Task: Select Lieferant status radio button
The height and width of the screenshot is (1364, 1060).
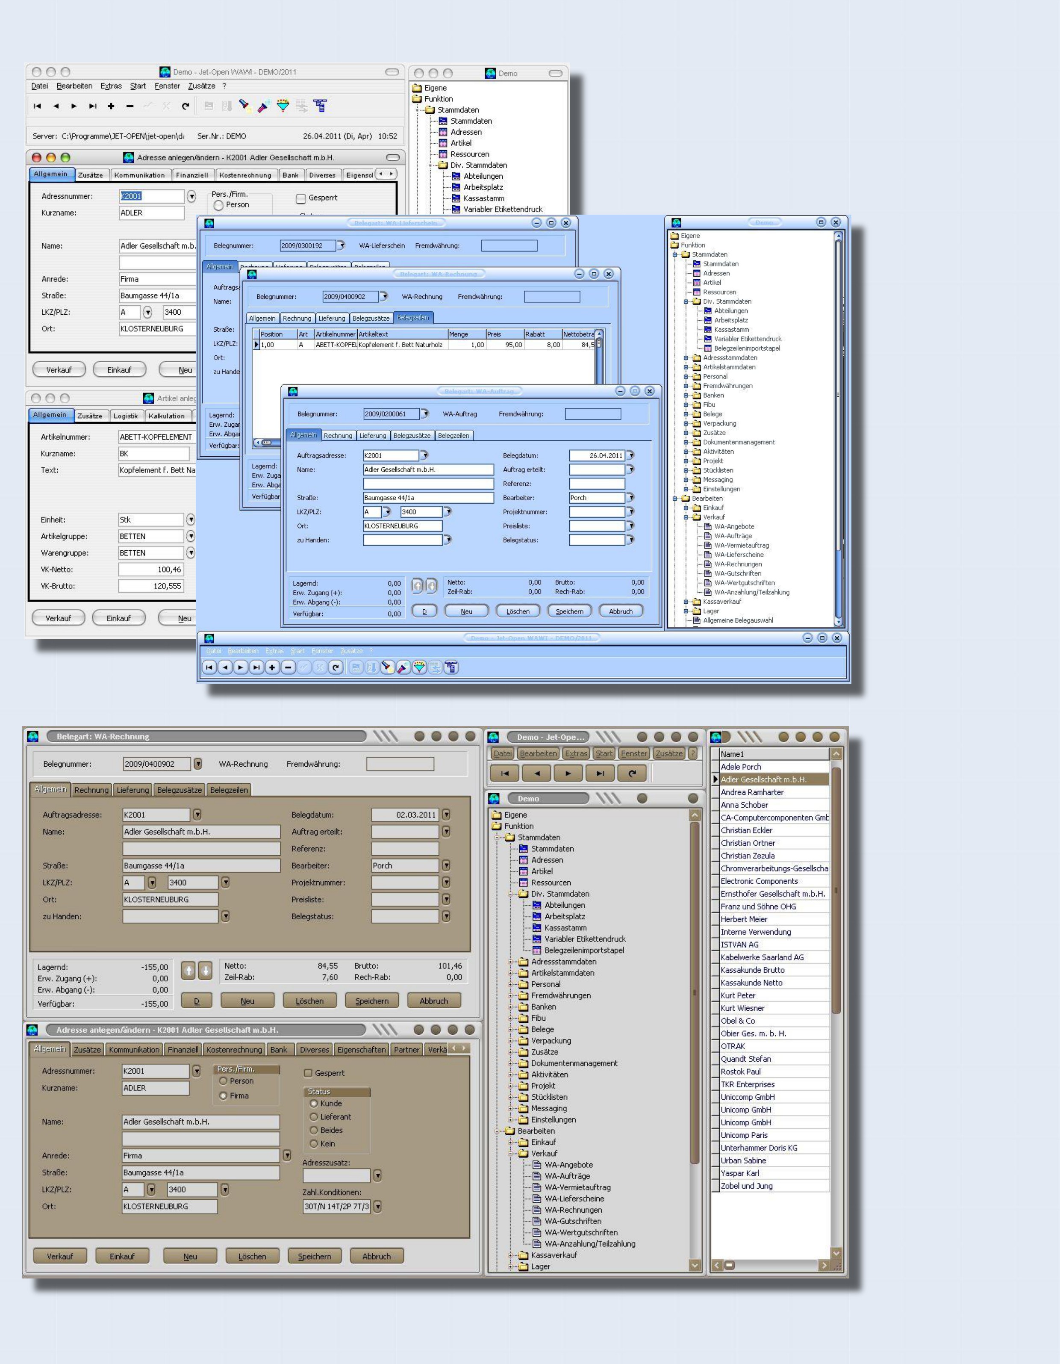Action: click(314, 1117)
